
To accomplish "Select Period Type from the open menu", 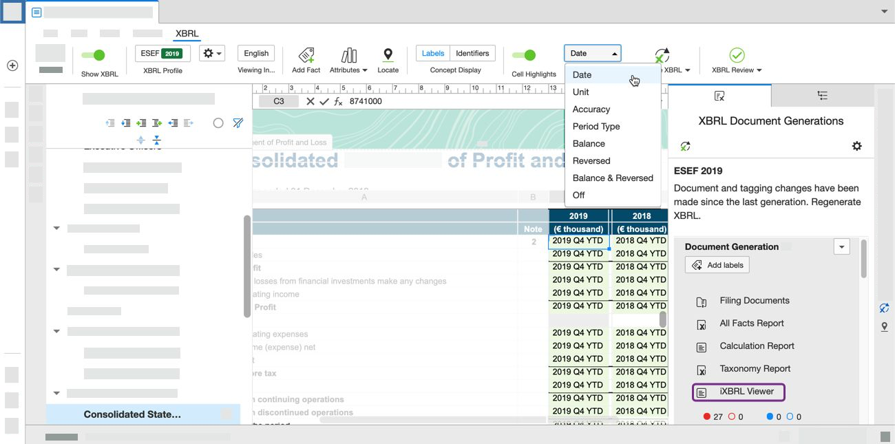I will click(596, 126).
